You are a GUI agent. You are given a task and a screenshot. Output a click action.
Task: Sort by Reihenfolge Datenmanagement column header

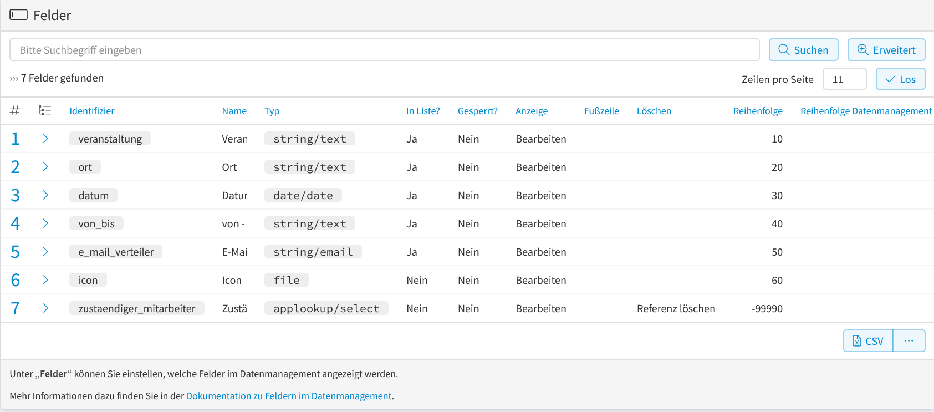pos(866,111)
